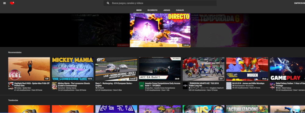Open title 'M.U.G.E.N - James and Mike Mondays'

(x=248, y=83)
